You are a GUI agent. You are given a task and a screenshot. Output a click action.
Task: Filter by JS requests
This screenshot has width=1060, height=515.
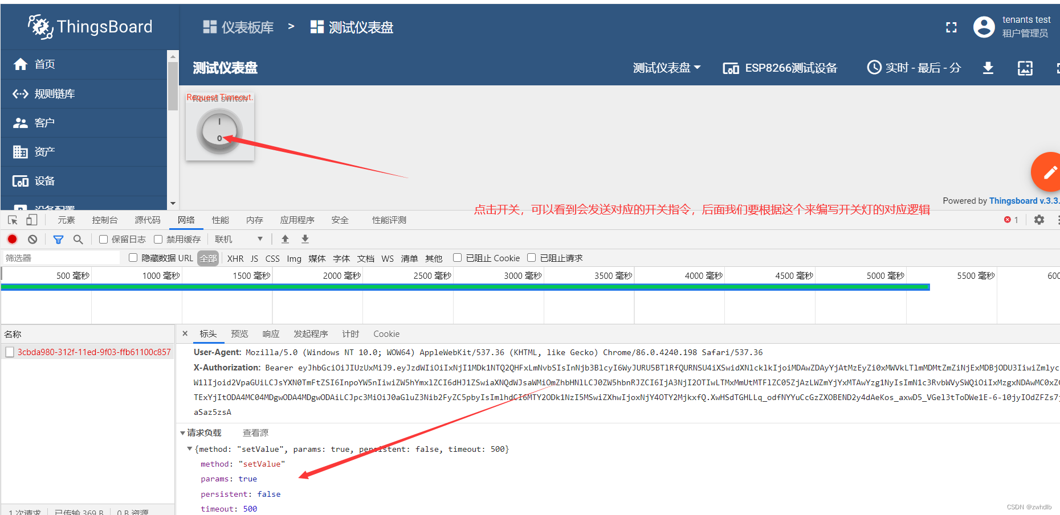click(255, 258)
